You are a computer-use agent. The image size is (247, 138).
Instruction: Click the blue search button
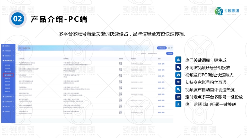pos(170,53)
